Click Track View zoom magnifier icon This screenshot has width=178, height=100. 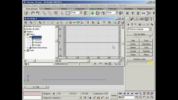(115, 64)
